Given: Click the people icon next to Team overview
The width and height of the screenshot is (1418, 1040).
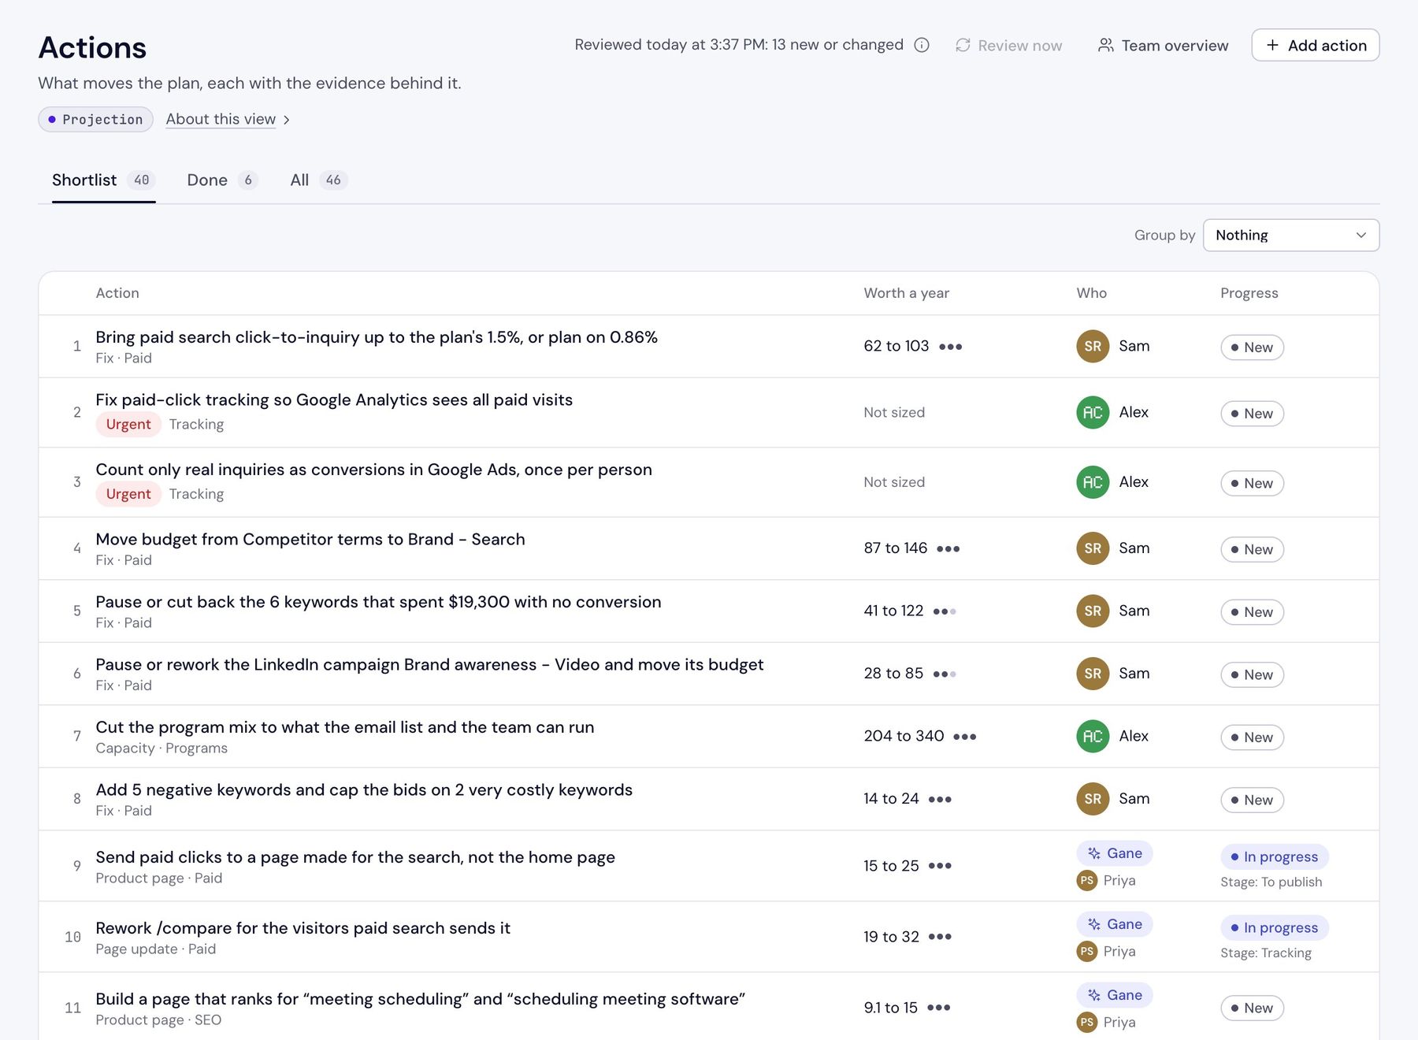Looking at the screenshot, I should (x=1106, y=45).
